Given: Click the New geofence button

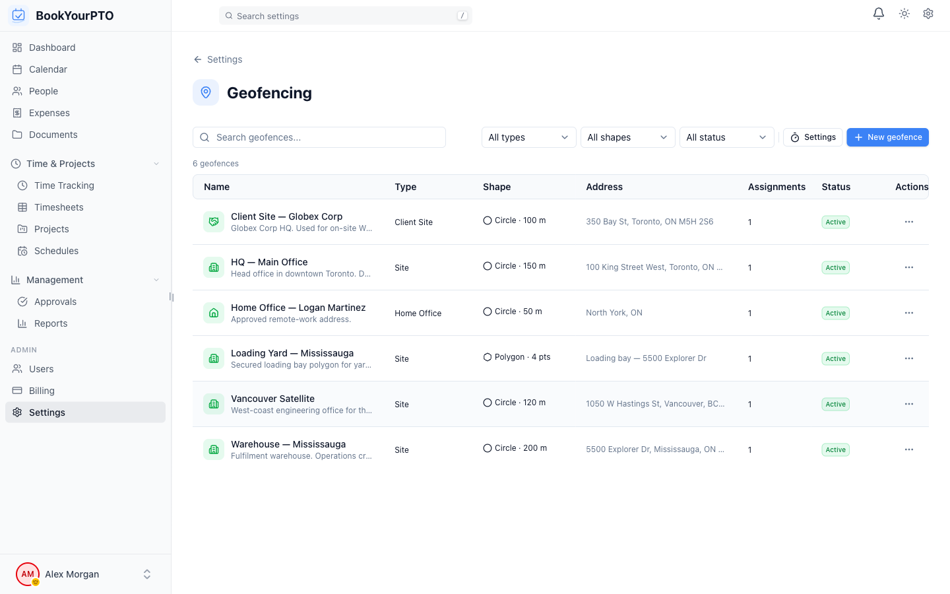Looking at the screenshot, I should [887, 137].
